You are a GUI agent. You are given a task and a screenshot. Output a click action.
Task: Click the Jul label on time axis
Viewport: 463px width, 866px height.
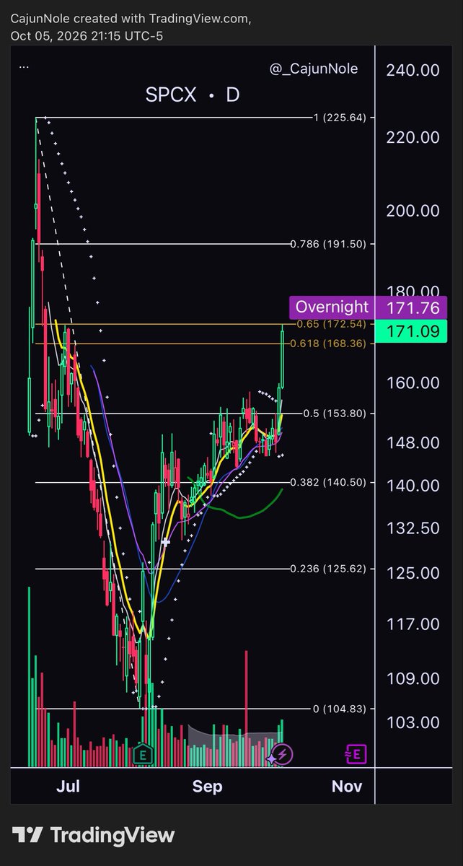click(68, 786)
